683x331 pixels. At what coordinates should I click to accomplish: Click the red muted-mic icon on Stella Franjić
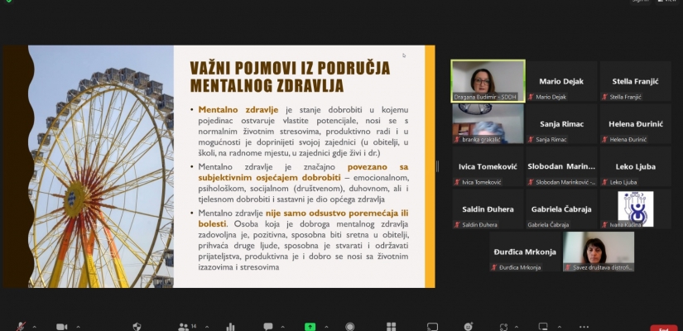[604, 97]
